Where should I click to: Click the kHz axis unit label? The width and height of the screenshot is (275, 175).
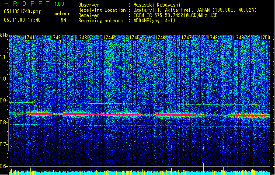[4, 35]
